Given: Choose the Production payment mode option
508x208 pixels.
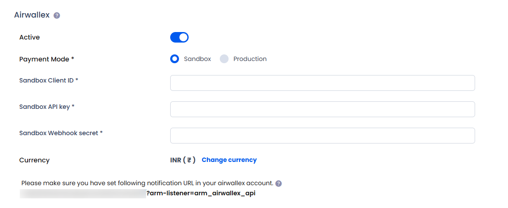Looking at the screenshot, I should (224, 59).
